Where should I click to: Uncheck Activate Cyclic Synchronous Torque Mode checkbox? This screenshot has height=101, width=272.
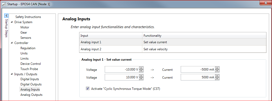point(88,89)
